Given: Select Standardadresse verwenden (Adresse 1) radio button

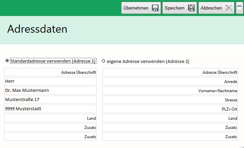Looking at the screenshot, I should click(x=7, y=61).
